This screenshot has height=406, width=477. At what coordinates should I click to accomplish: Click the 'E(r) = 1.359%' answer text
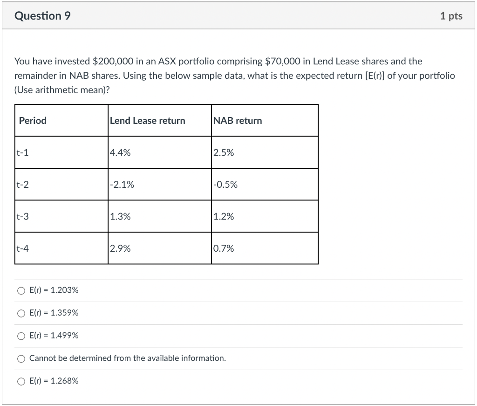pos(54,313)
